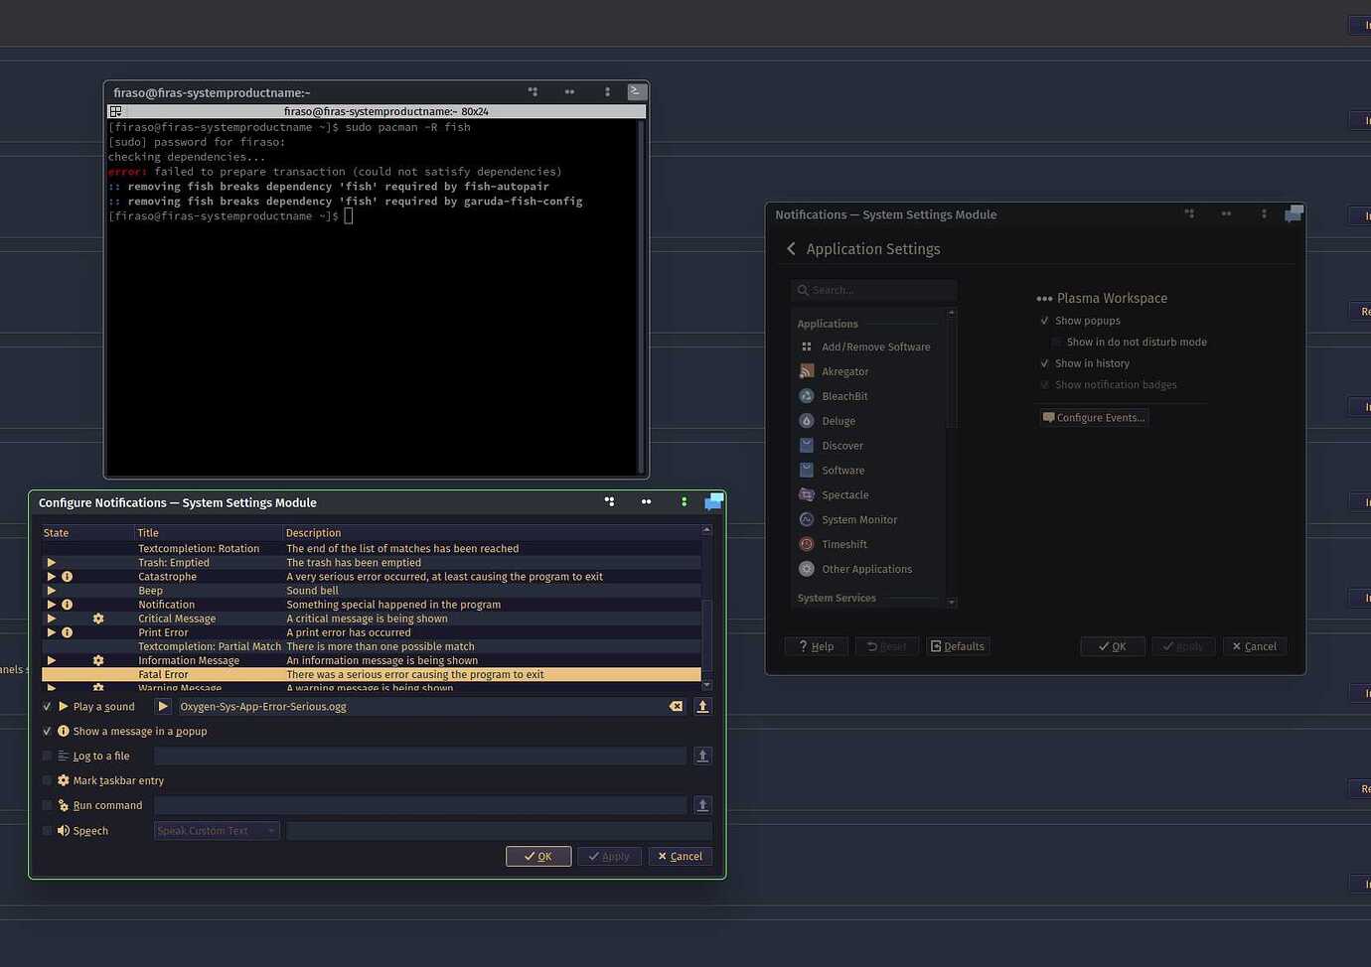This screenshot has height=967, width=1371.
Task: Select the System Monitor icon
Action: (806, 519)
